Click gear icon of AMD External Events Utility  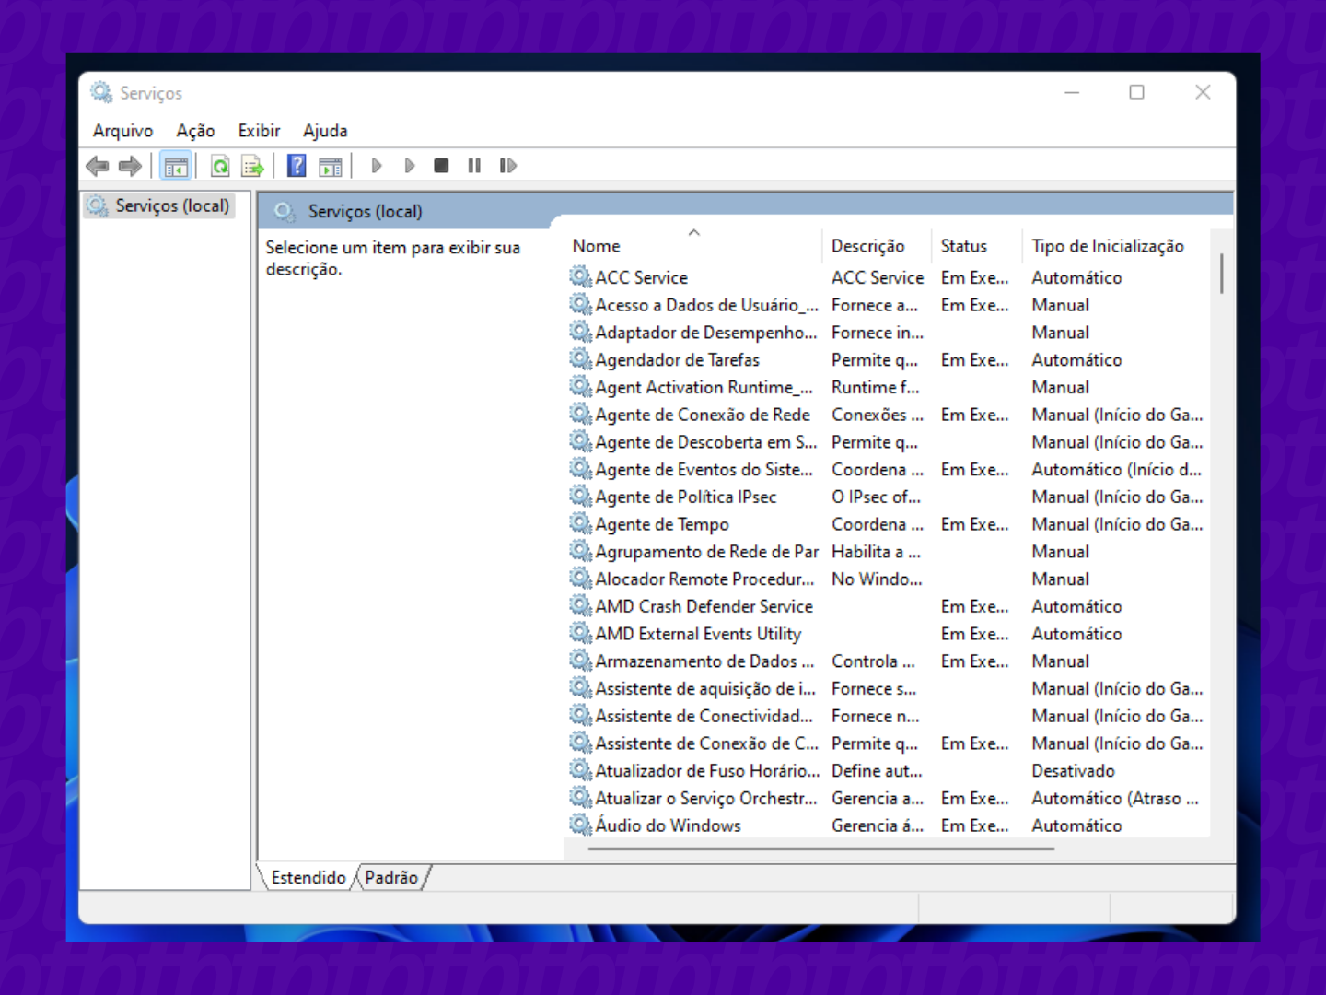pos(580,633)
